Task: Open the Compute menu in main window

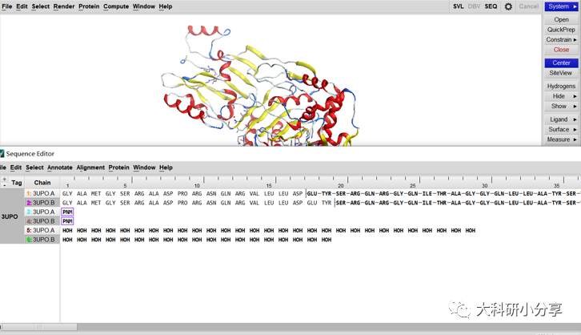Action: [x=116, y=6]
